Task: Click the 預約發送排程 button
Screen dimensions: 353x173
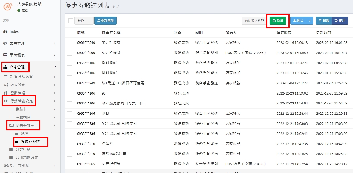Action: click(x=254, y=21)
